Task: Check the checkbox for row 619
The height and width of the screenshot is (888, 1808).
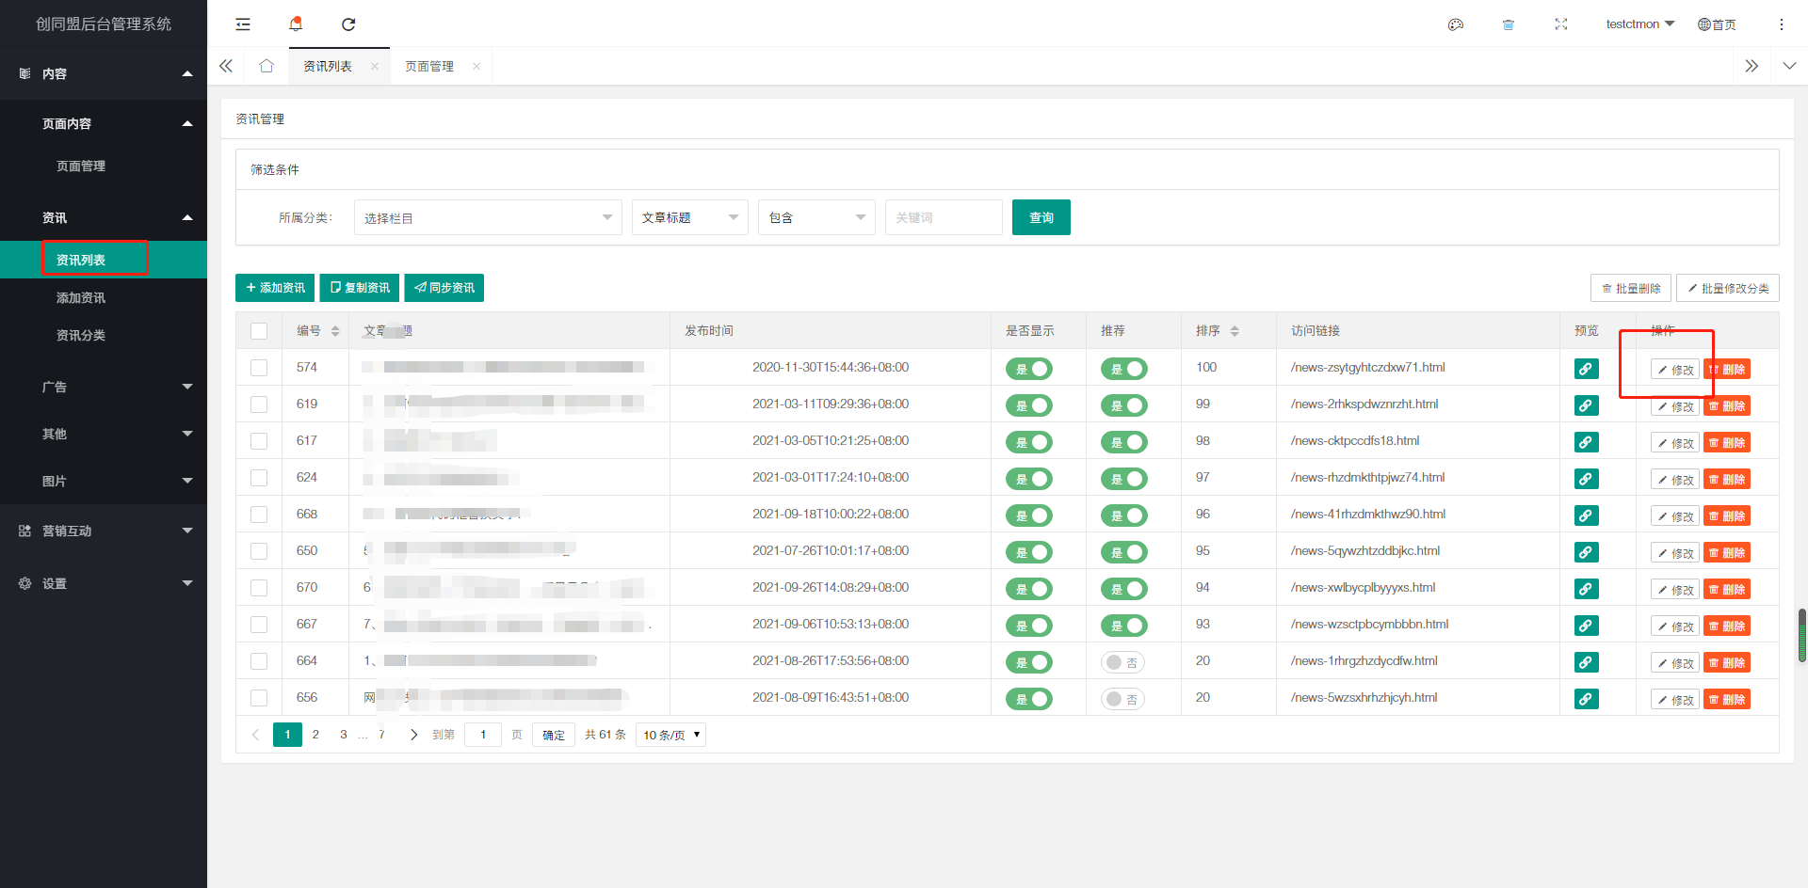Action: click(259, 404)
